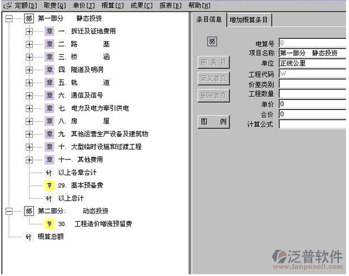Select the 以上总计 tree item
This screenshot has width=349, height=276.
tap(71, 198)
